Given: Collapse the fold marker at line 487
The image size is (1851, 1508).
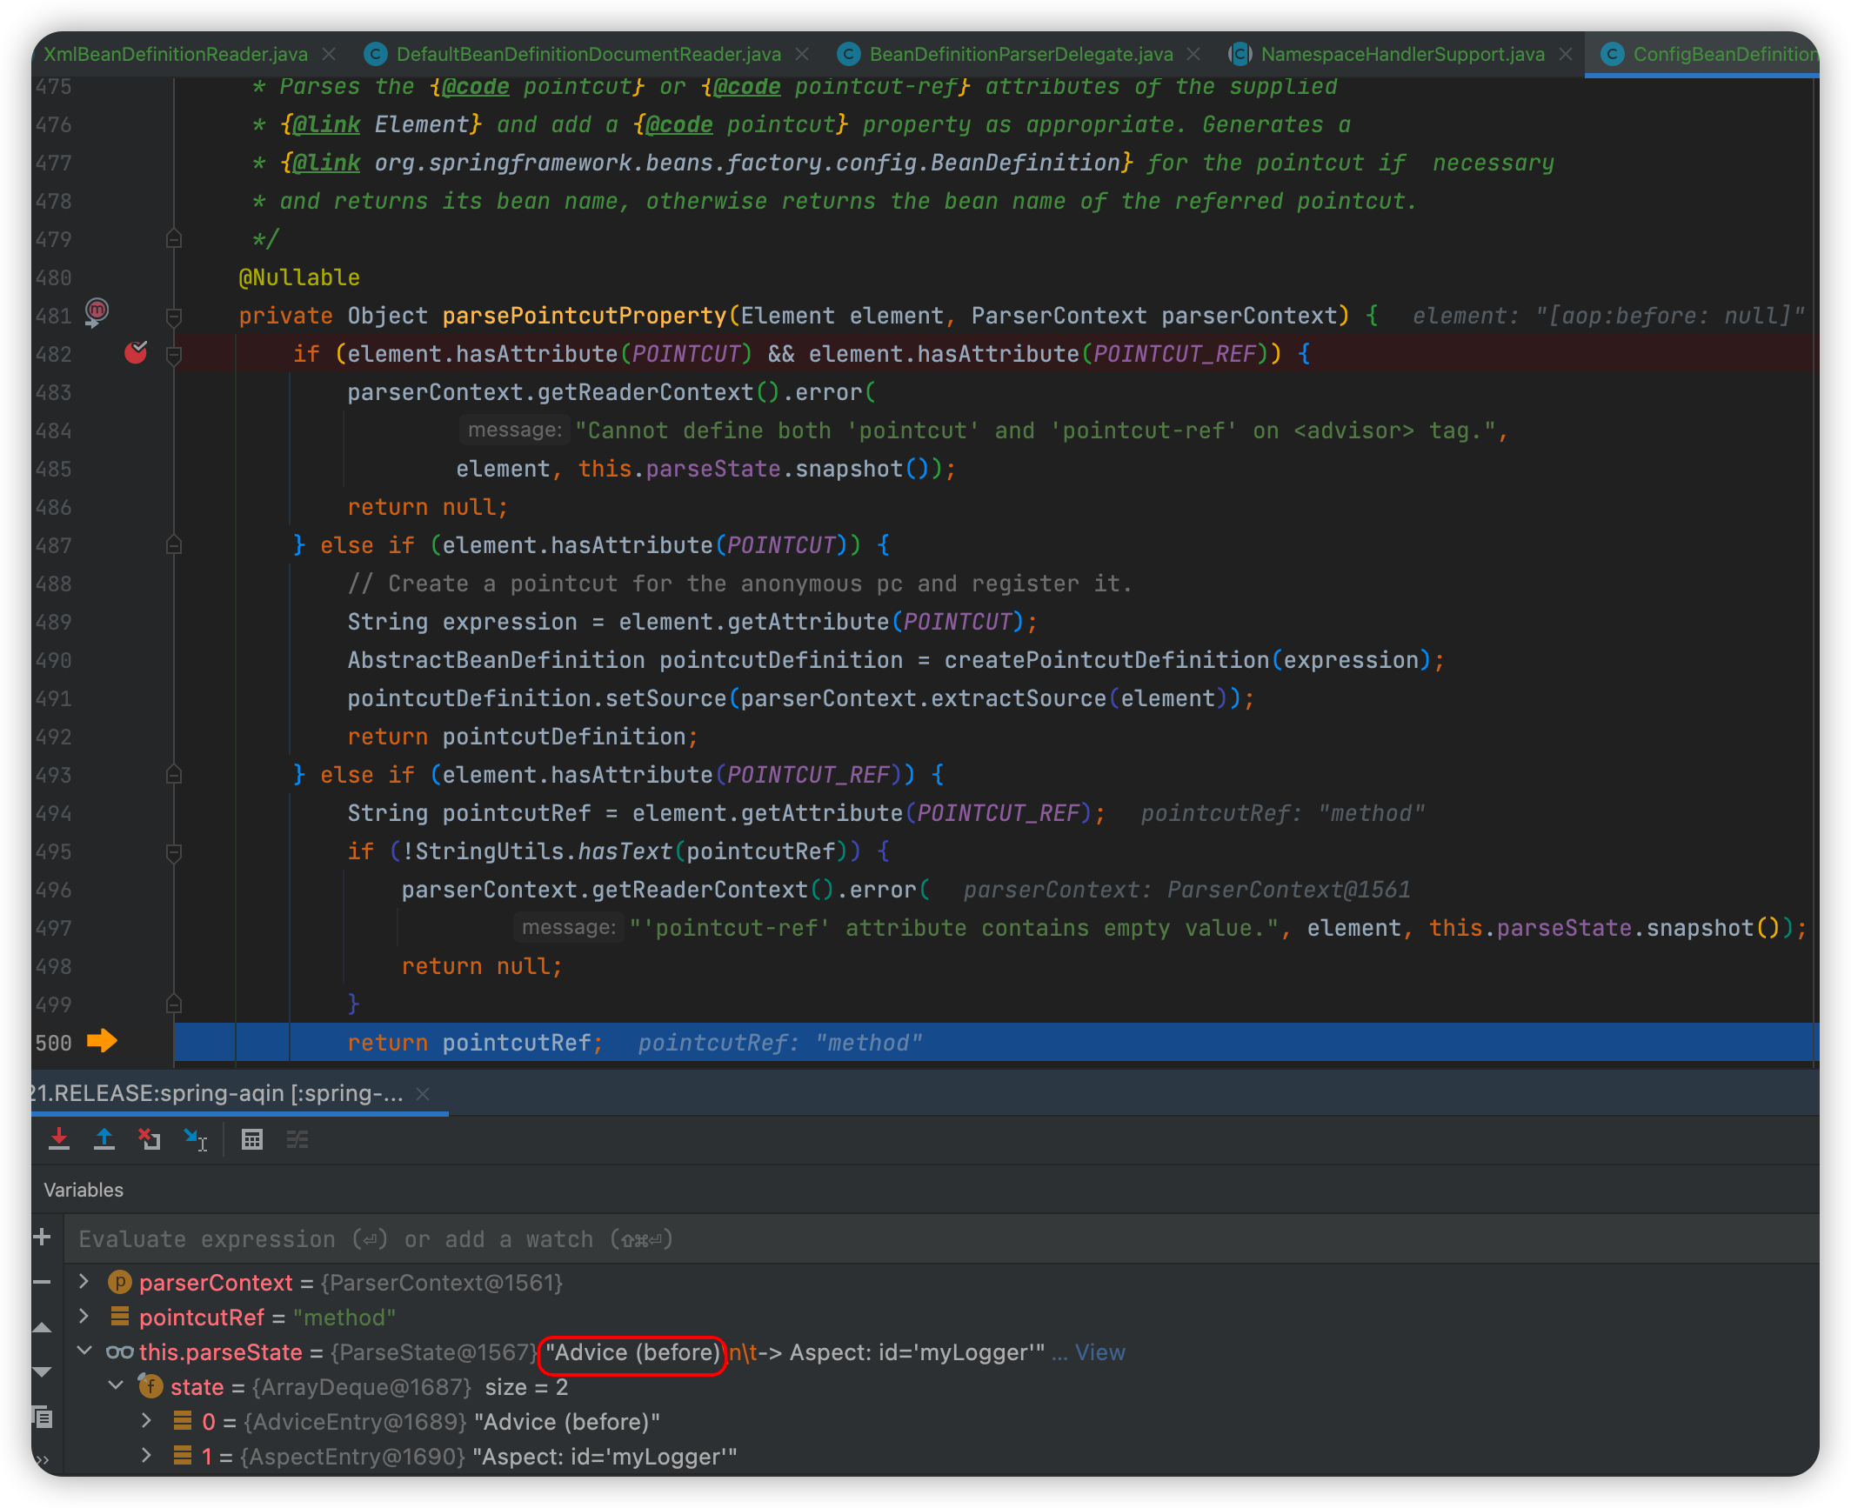Looking at the screenshot, I should 174,545.
